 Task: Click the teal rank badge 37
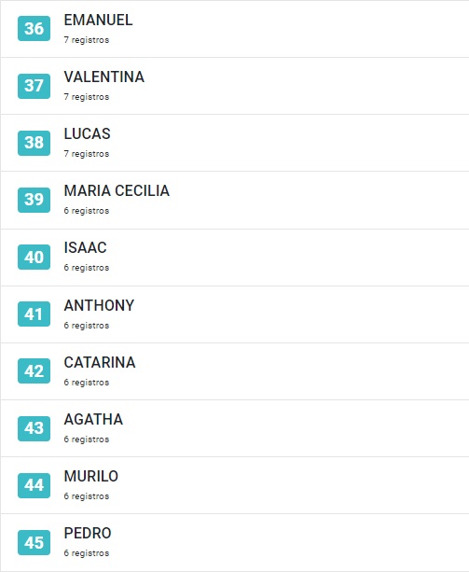click(34, 86)
